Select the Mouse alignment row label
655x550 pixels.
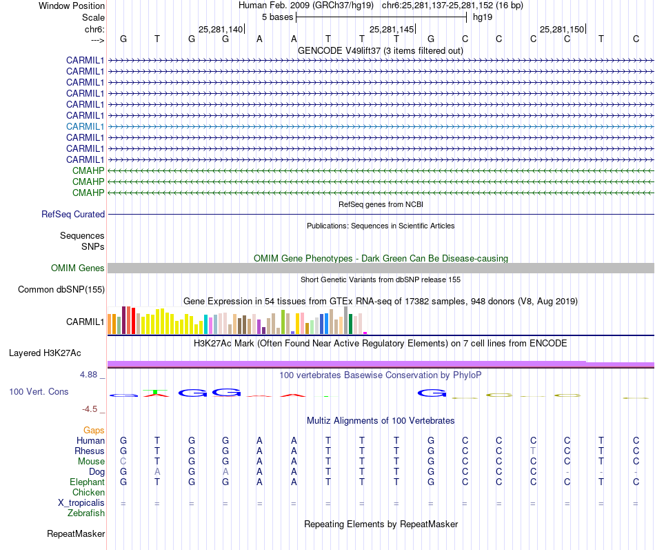[91, 462]
